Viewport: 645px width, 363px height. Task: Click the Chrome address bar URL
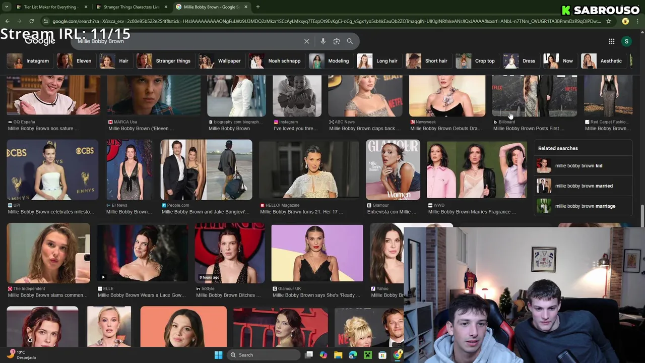[327, 21]
